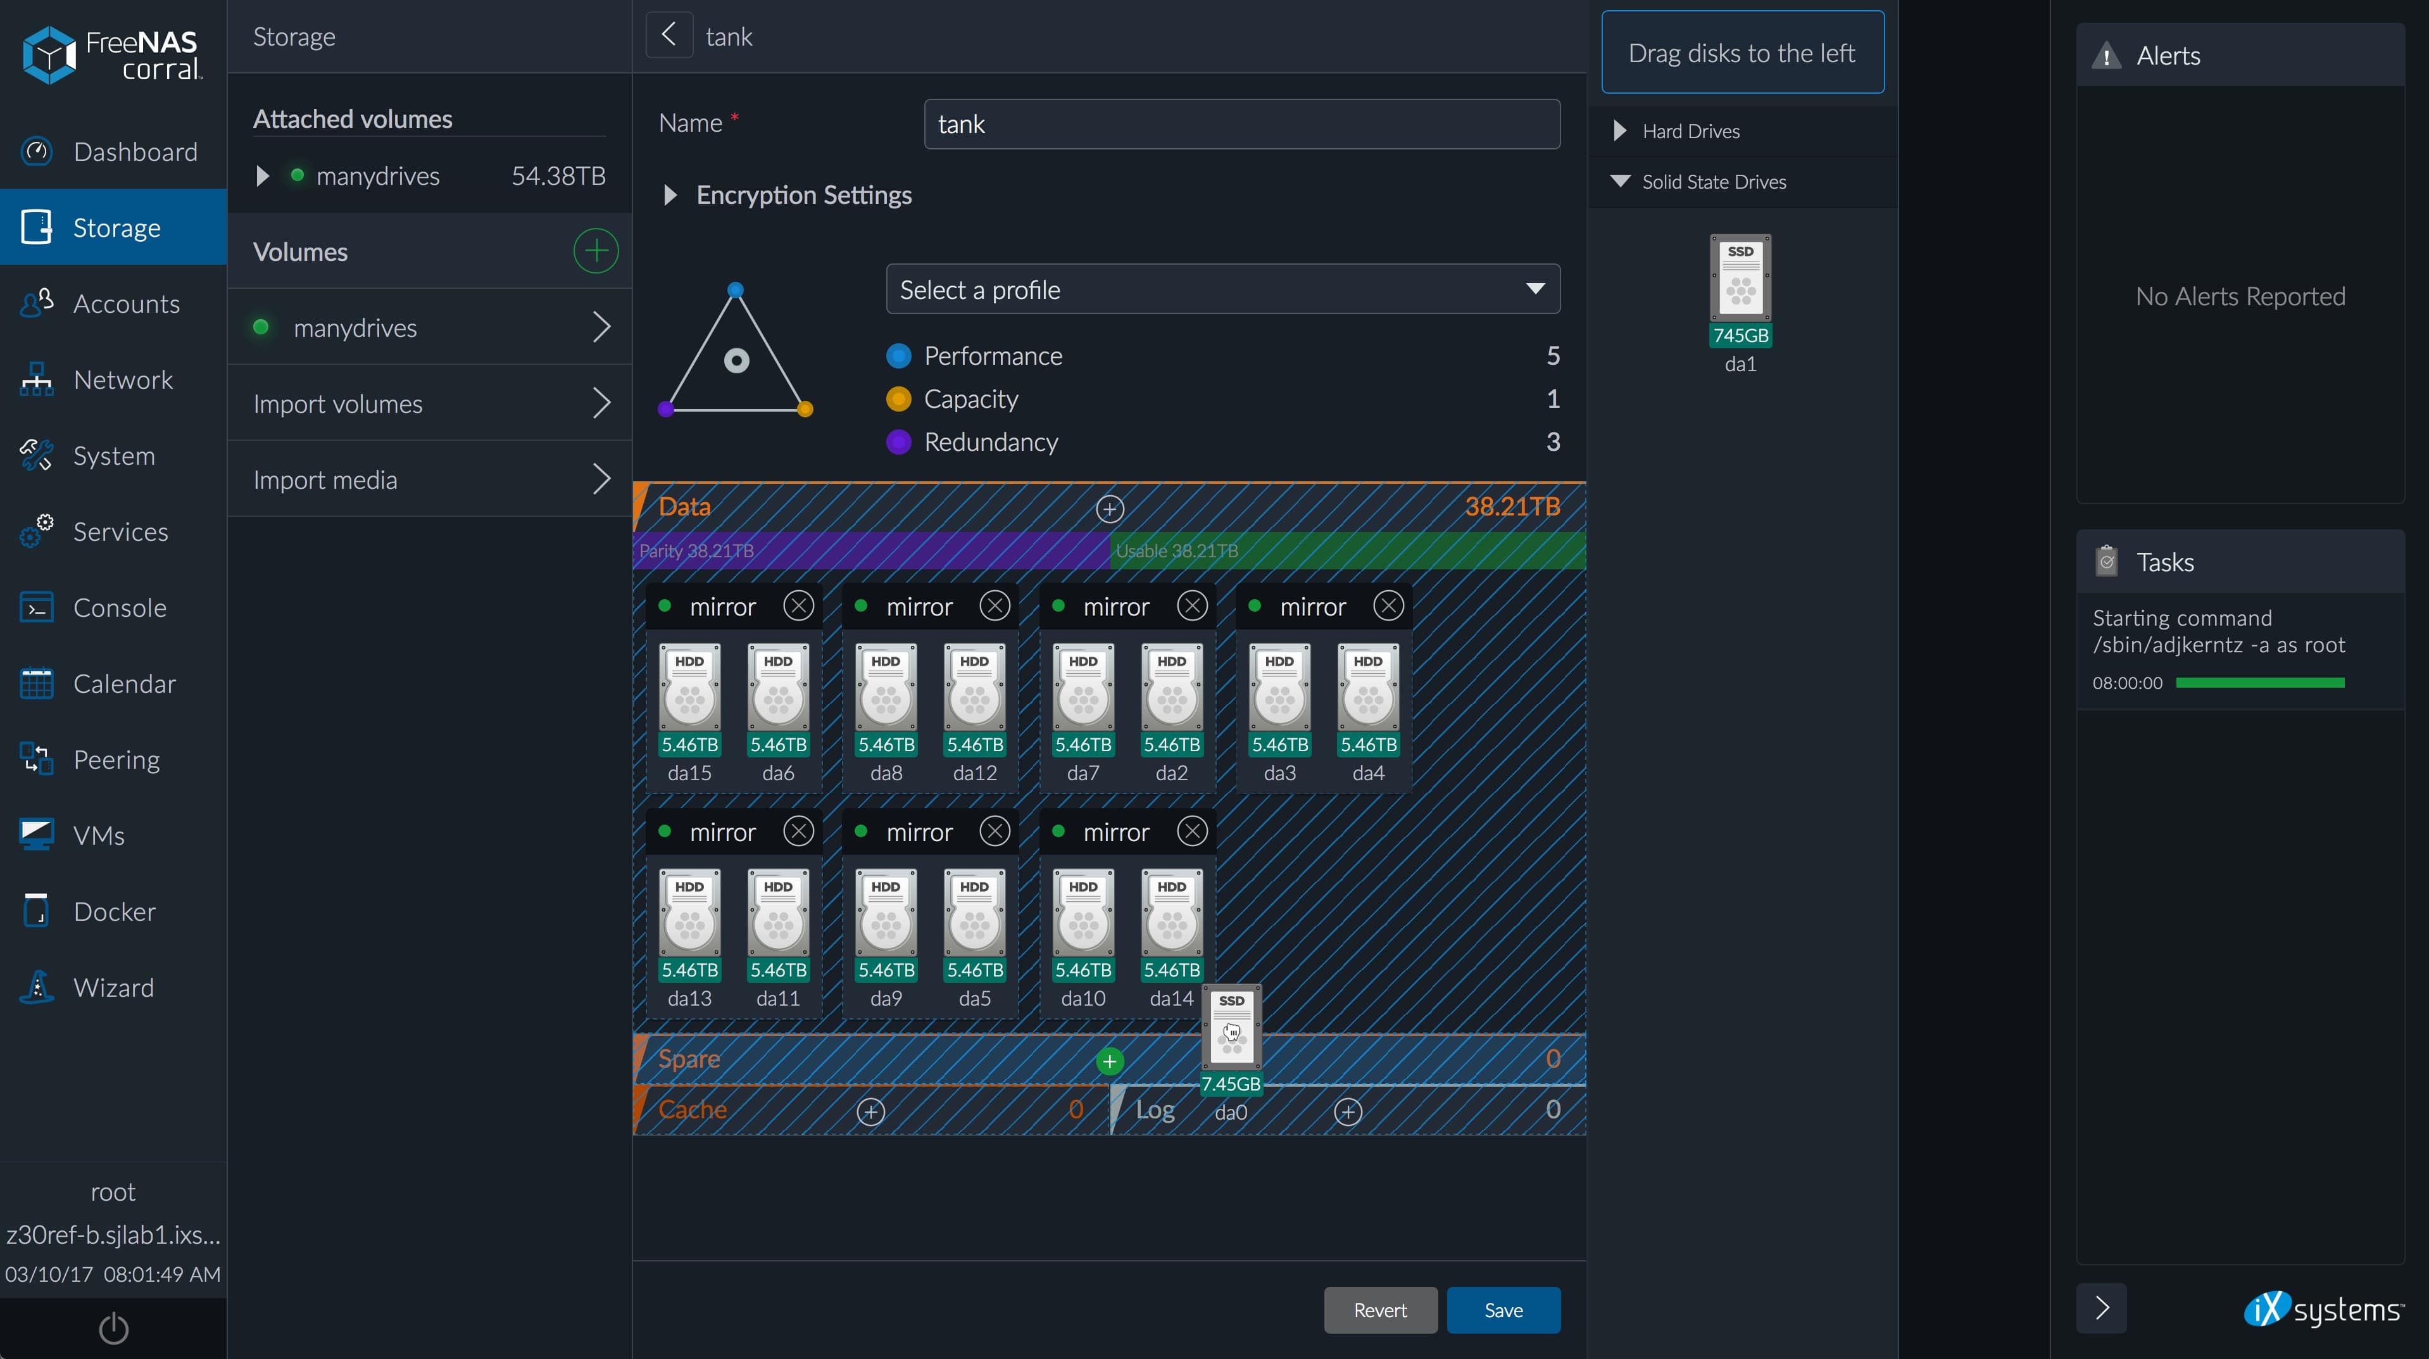Click the green plus in Spare section
The image size is (2429, 1359).
click(x=1109, y=1061)
